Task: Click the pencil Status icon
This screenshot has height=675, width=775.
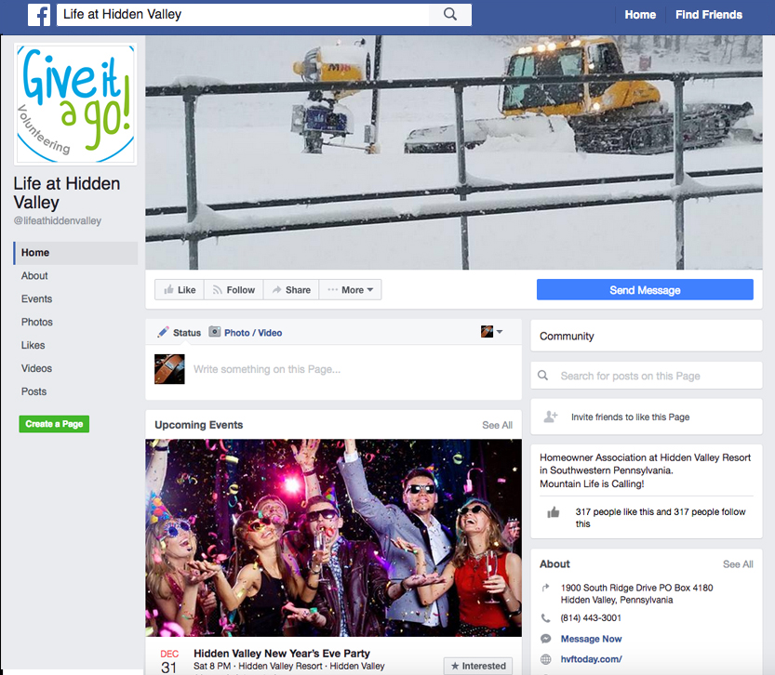Action: pos(163,332)
